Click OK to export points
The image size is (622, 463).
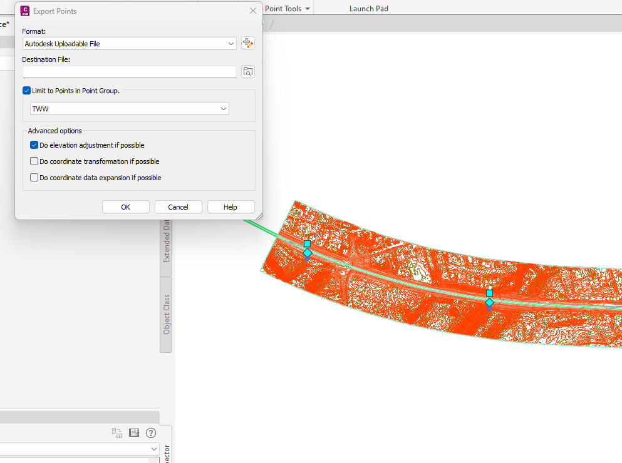tap(125, 206)
